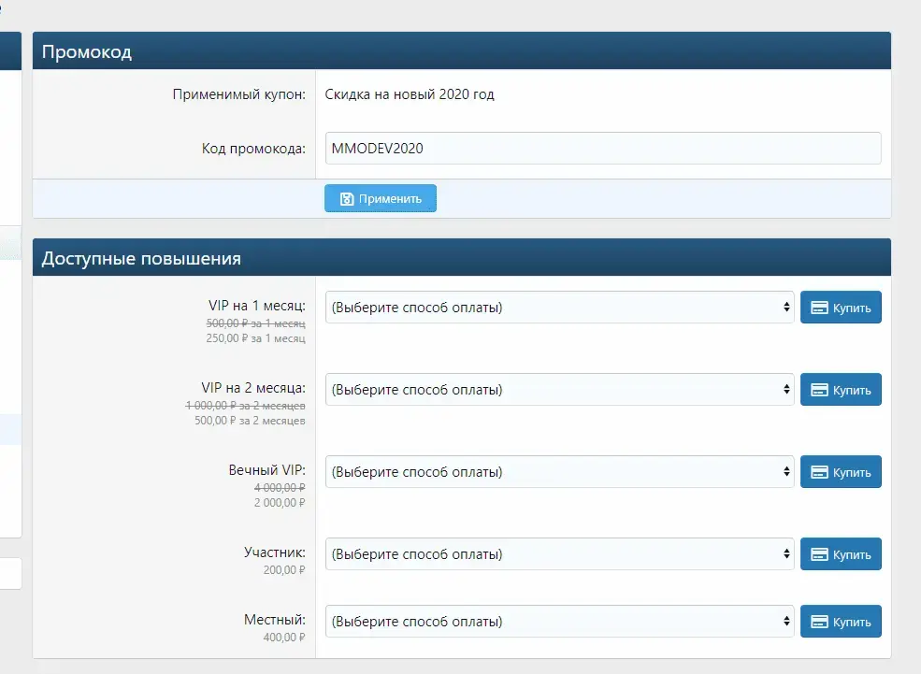Open payment method dropdown for VIP на 1 месяц
The image size is (921, 674).
pyautogui.click(x=559, y=307)
